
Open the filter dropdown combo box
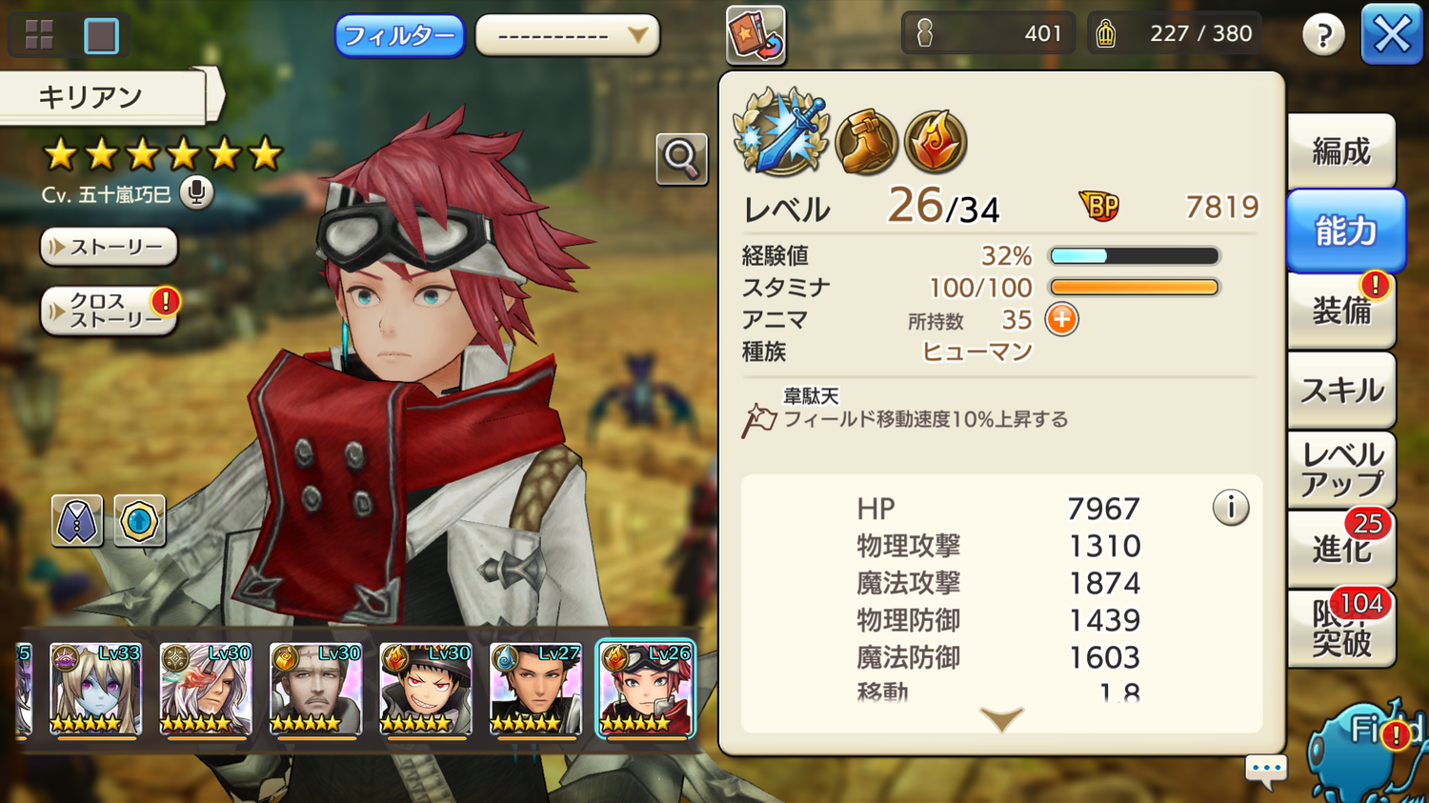pos(568,36)
